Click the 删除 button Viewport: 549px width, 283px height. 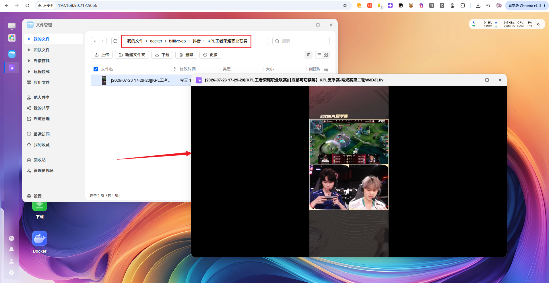(x=186, y=55)
